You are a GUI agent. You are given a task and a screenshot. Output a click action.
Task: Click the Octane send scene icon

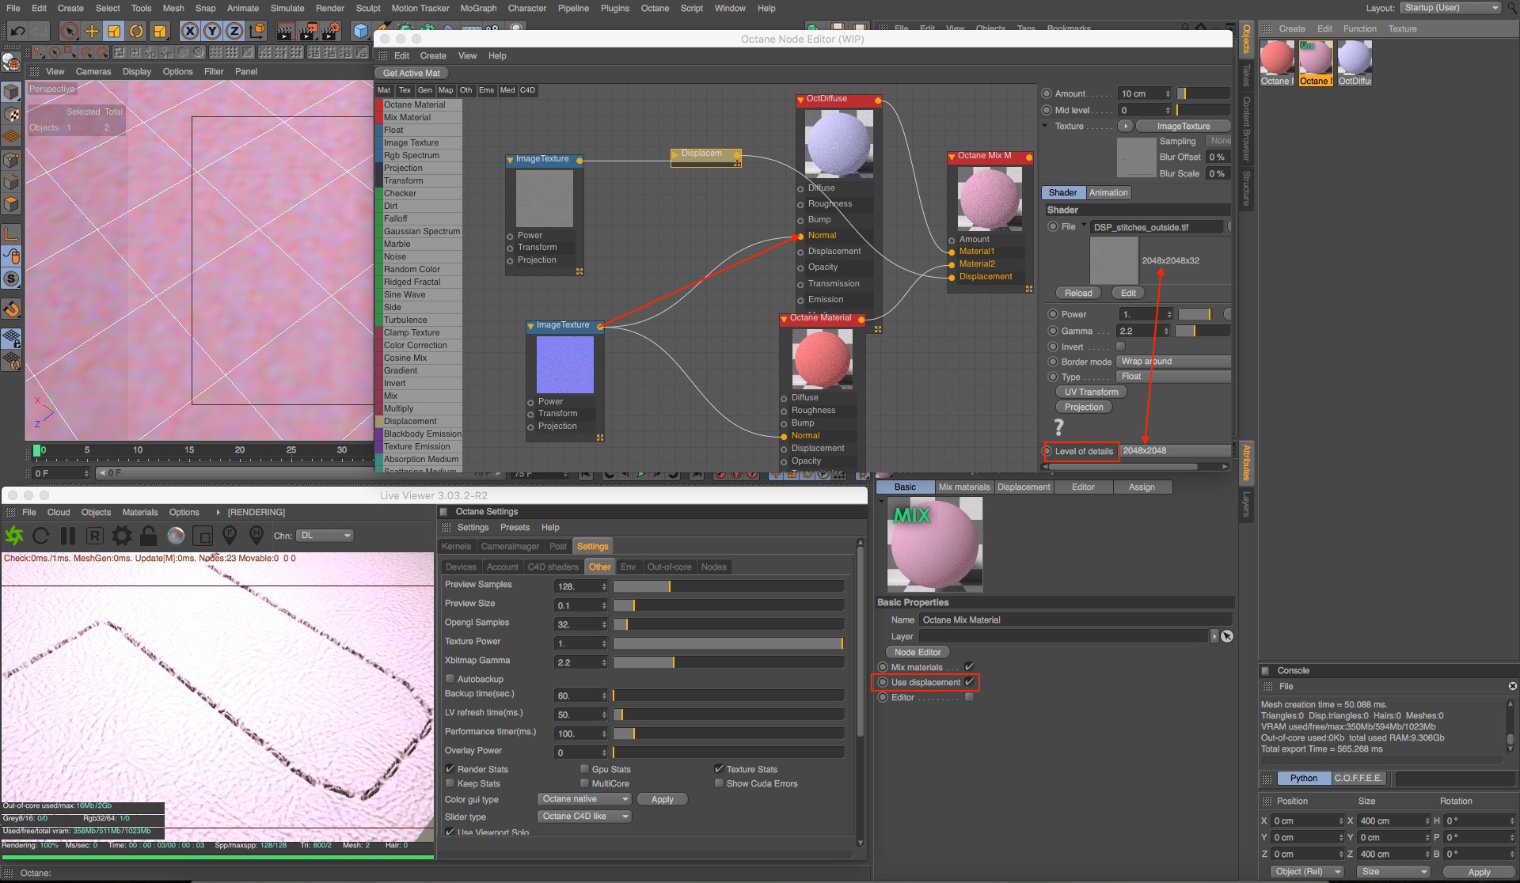[14, 536]
